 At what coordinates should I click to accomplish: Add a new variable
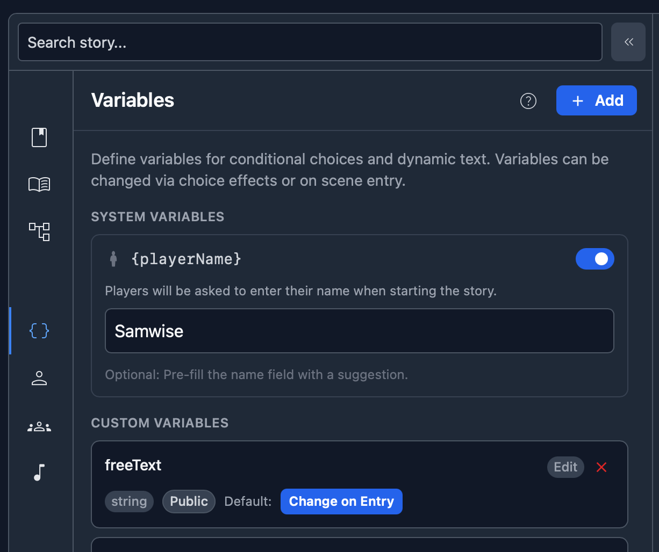click(596, 100)
